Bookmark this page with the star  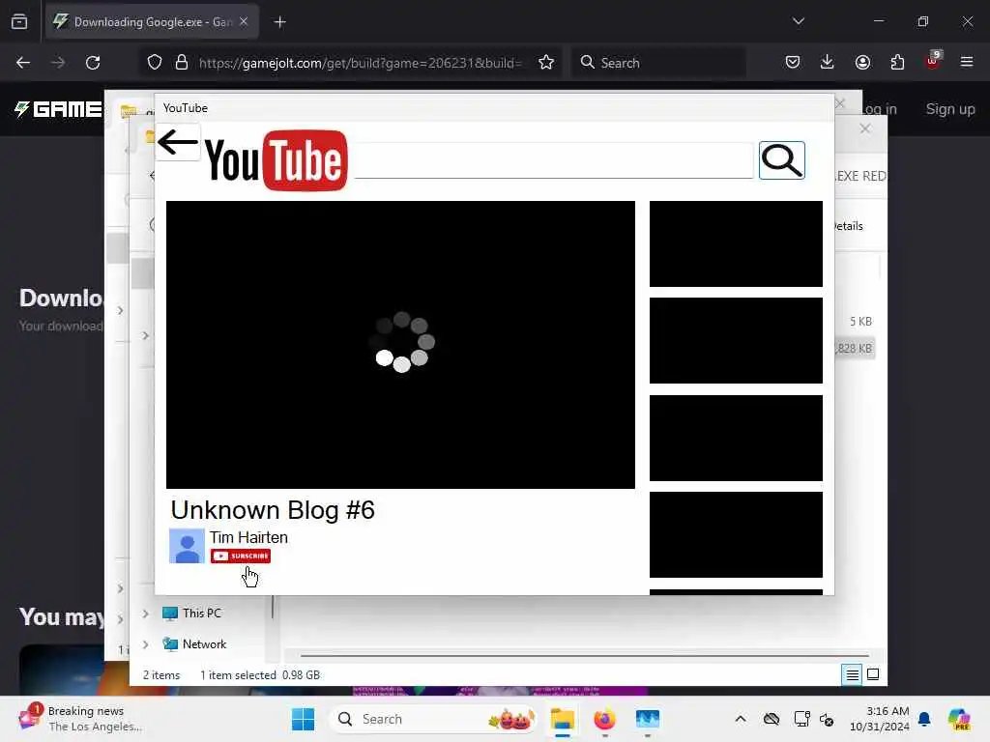click(x=546, y=63)
